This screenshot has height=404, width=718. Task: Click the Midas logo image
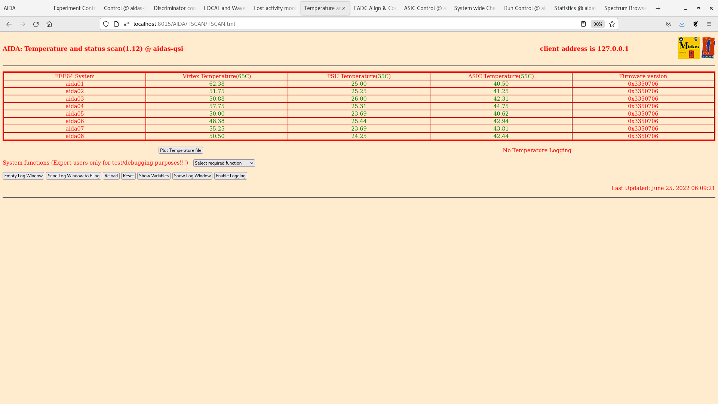688,48
